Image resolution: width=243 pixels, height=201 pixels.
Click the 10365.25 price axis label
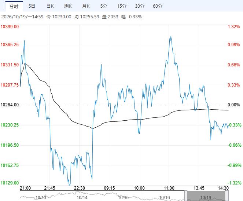[x=10, y=45]
